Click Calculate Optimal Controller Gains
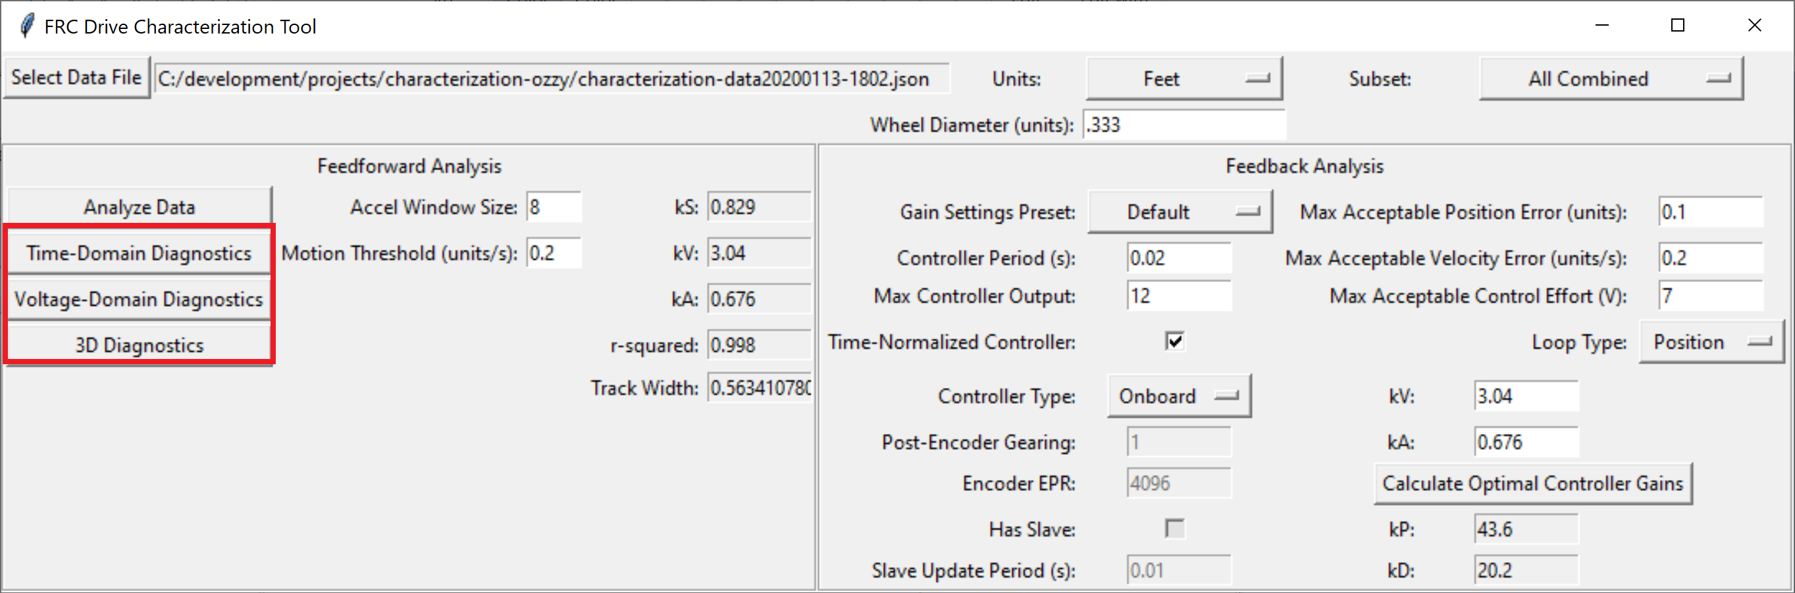The width and height of the screenshot is (1795, 593). (x=1532, y=483)
